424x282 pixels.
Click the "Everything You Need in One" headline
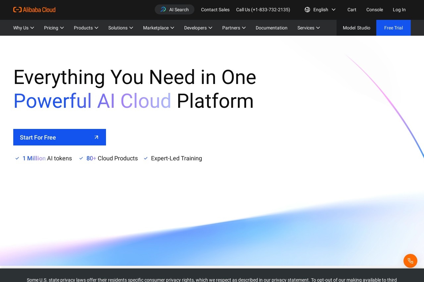click(135, 77)
